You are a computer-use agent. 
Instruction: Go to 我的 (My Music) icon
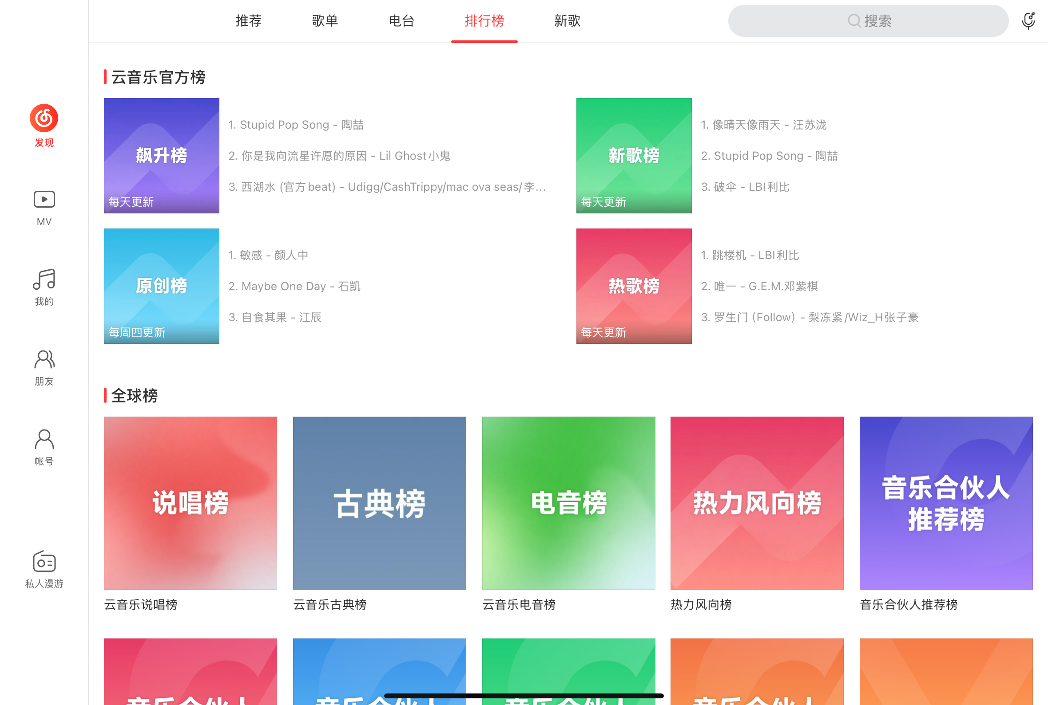[x=44, y=279]
